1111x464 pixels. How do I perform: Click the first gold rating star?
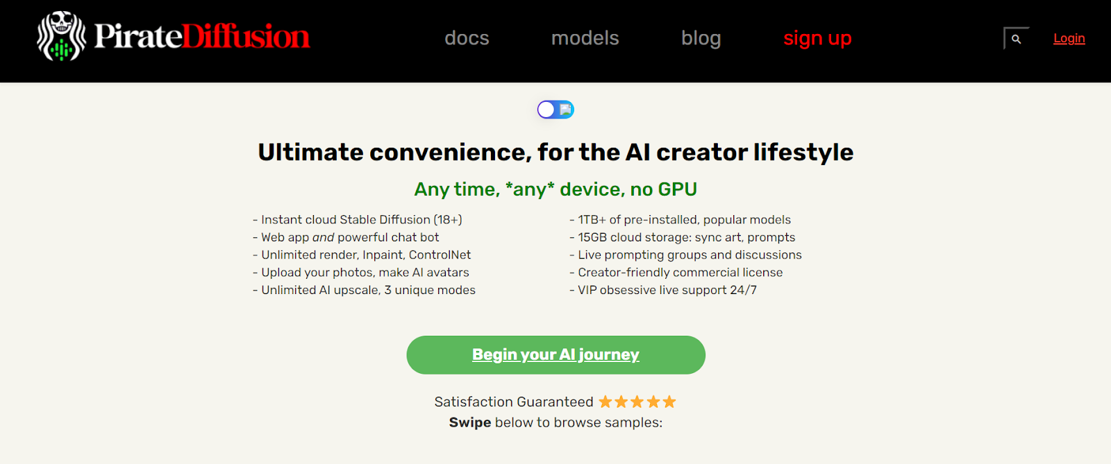pos(605,402)
